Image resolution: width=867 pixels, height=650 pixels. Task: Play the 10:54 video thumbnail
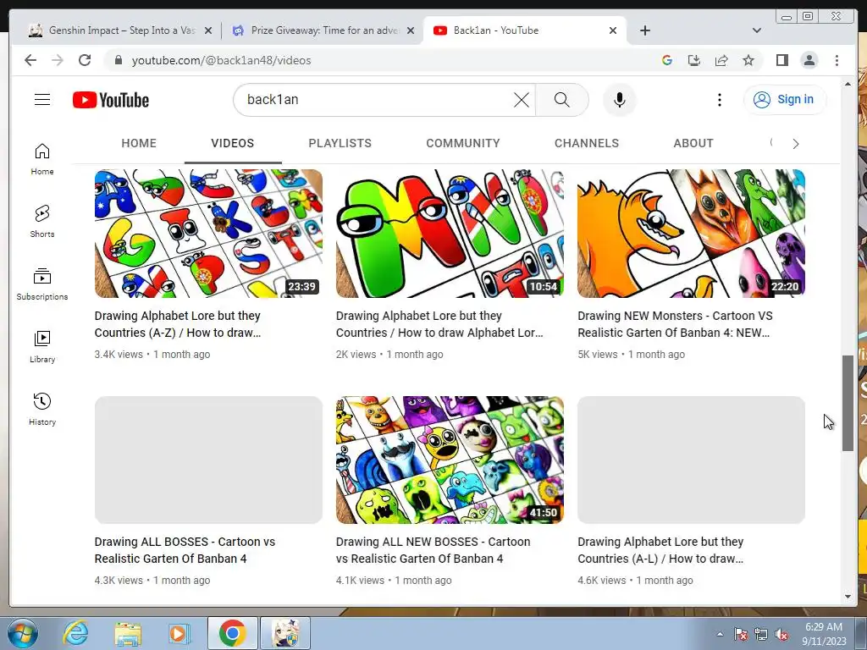point(450,234)
